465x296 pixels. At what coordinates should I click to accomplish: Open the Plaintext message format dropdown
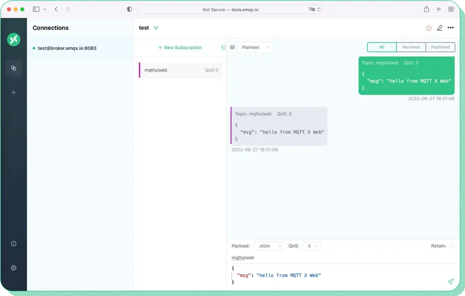tap(255, 47)
